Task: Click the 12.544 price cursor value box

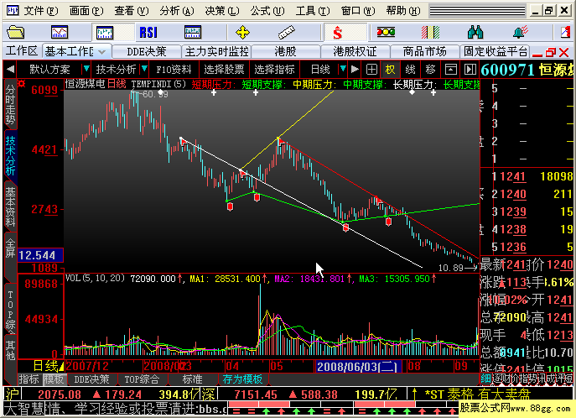Action: tap(40, 255)
